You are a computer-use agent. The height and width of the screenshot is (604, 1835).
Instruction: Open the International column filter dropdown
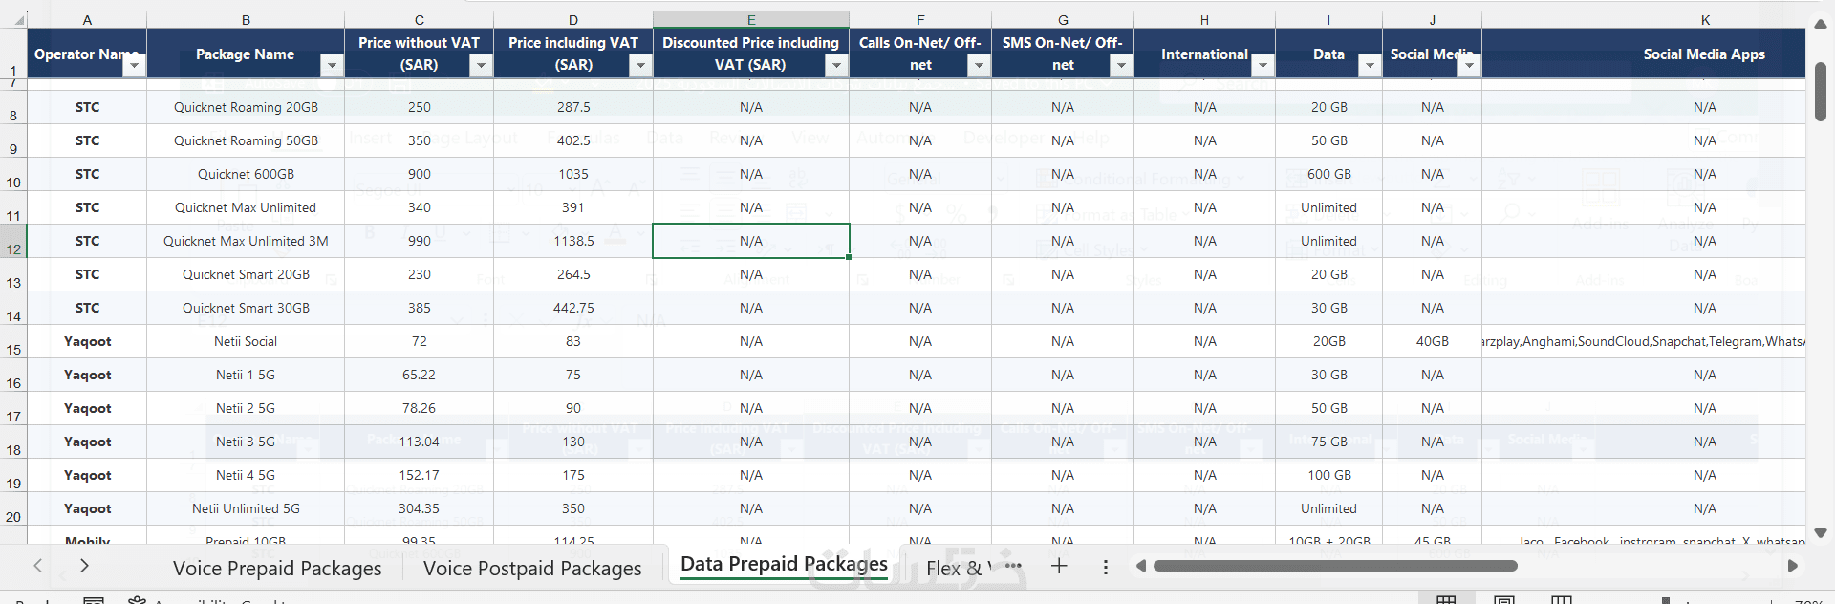pyautogui.click(x=1263, y=65)
